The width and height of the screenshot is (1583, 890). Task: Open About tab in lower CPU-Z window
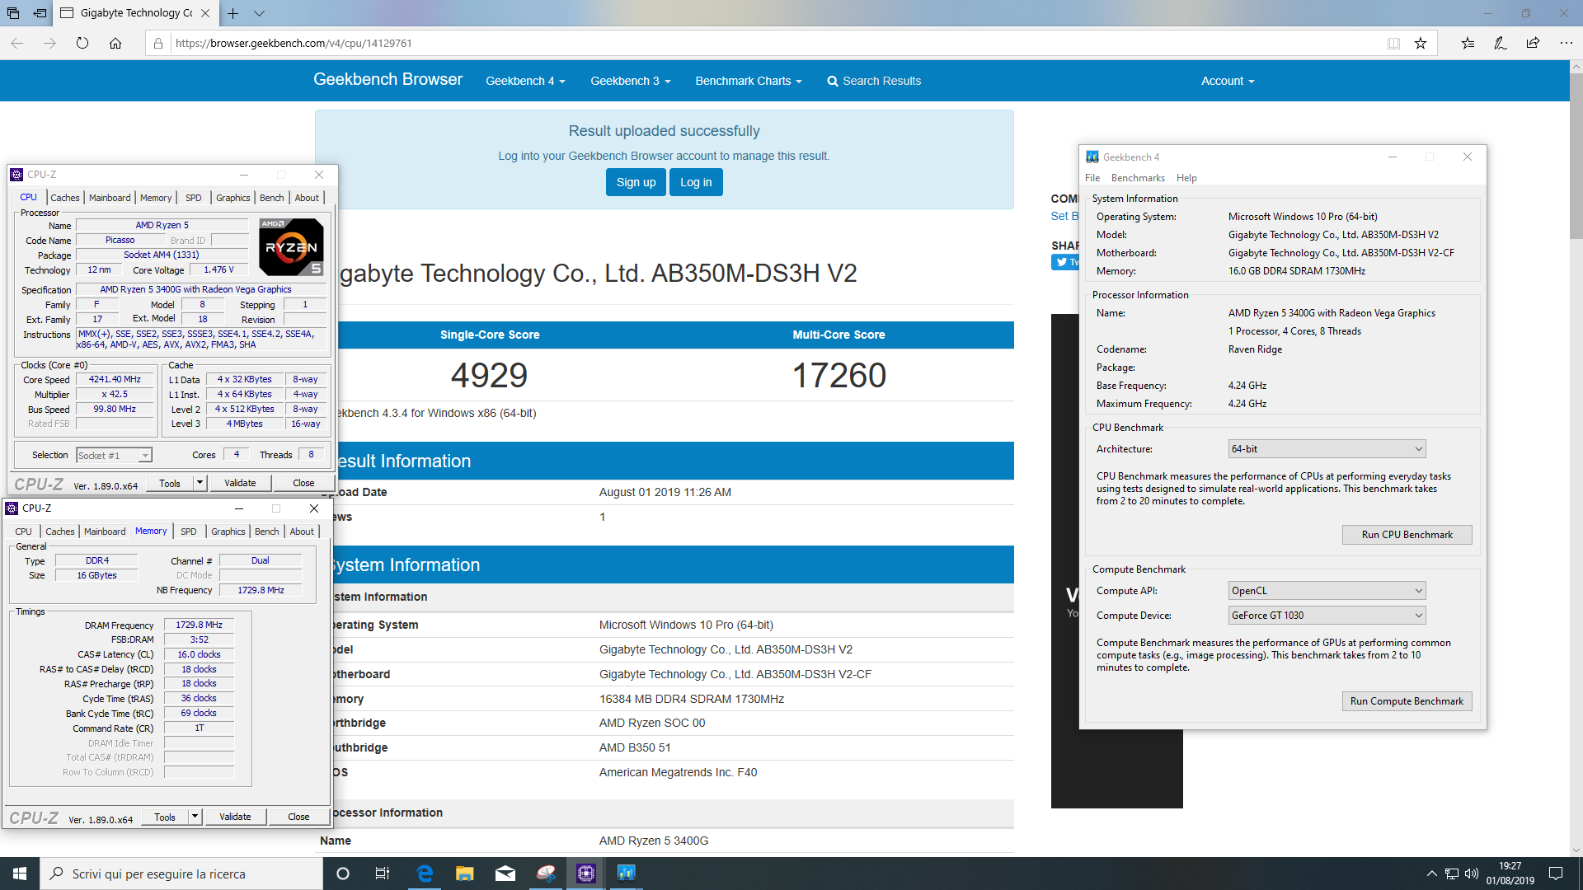coord(302,532)
